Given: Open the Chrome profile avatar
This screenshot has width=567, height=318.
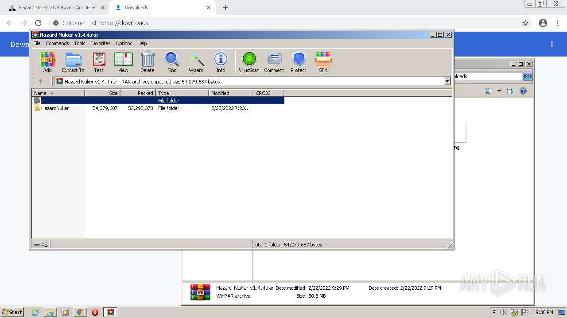Looking at the screenshot, I should pyautogui.click(x=543, y=23).
